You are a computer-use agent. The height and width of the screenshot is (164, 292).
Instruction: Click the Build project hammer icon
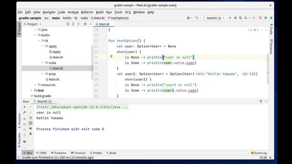(x=197, y=18)
